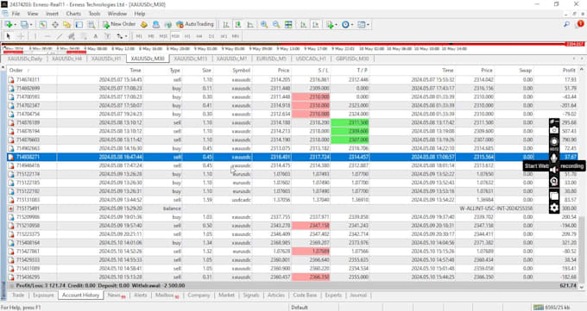Select the Horizontal Line tool

pyautogui.click(x=47, y=36)
